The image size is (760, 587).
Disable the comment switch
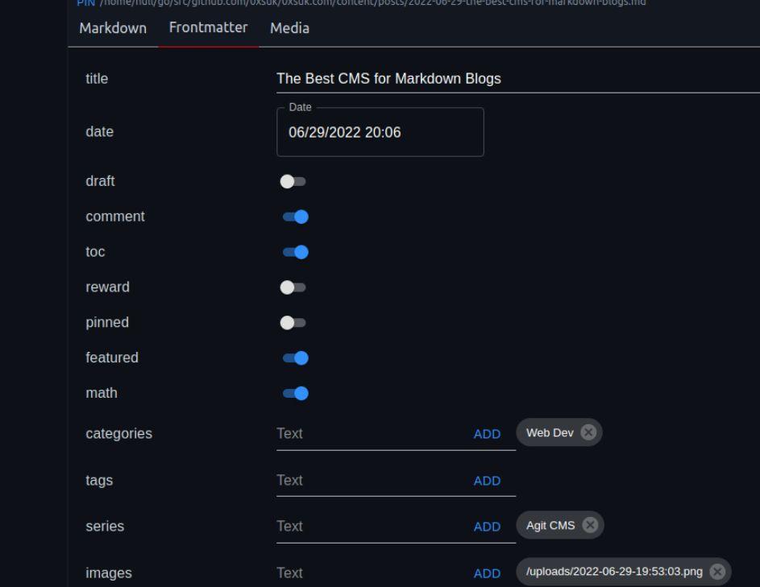pyautogui.click(x=295, y=217)
